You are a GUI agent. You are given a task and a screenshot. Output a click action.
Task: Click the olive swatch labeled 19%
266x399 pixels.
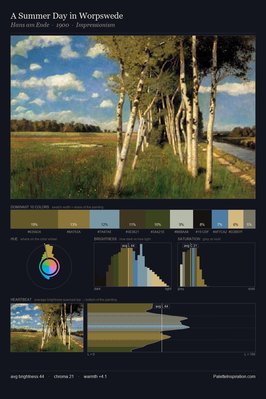tap(34, 219)
